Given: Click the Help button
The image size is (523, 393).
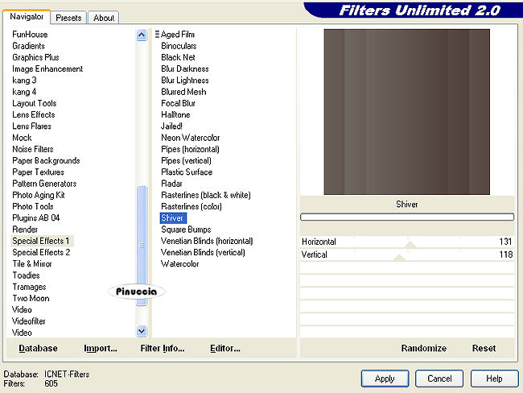Looking at the screenshot, I should pyautogui.click(x=494, y=379).
